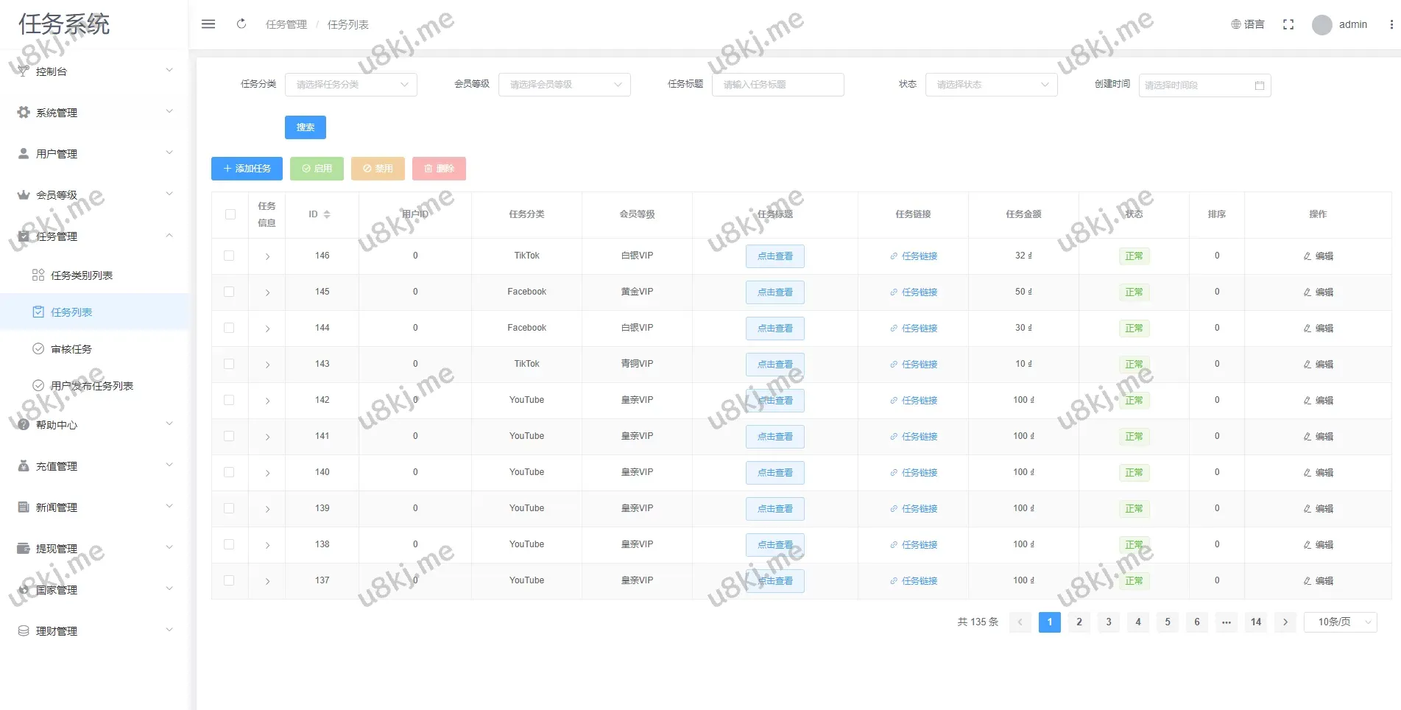The width and height of the screenshot is (1401, 710).
Task: Open language selector globe icon
Action: 1236,24
